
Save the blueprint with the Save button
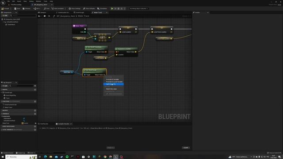[17, 9]
